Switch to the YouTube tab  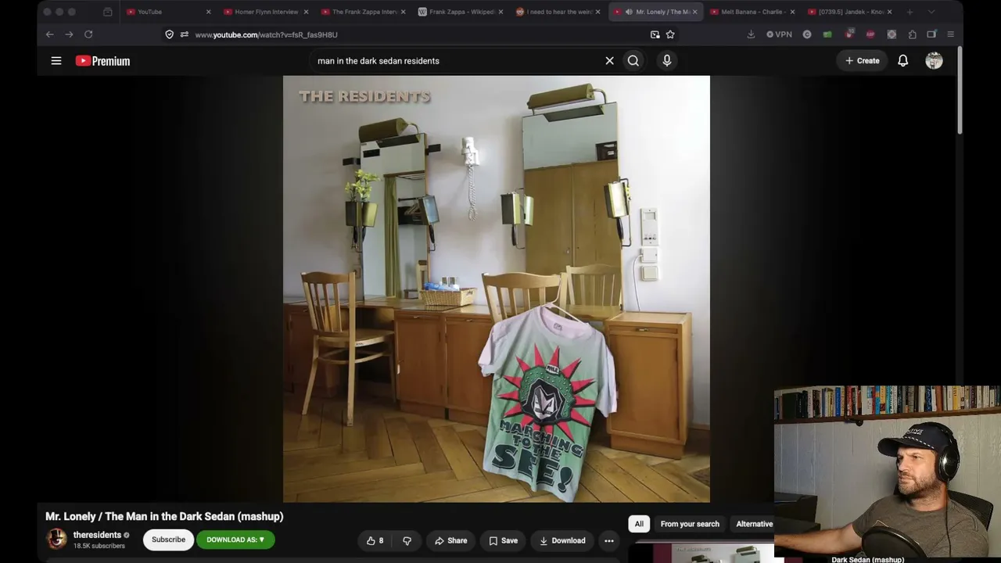(167, 12)
